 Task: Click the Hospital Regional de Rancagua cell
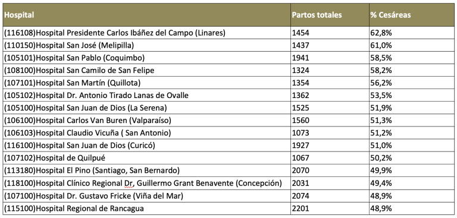point(147,208)
